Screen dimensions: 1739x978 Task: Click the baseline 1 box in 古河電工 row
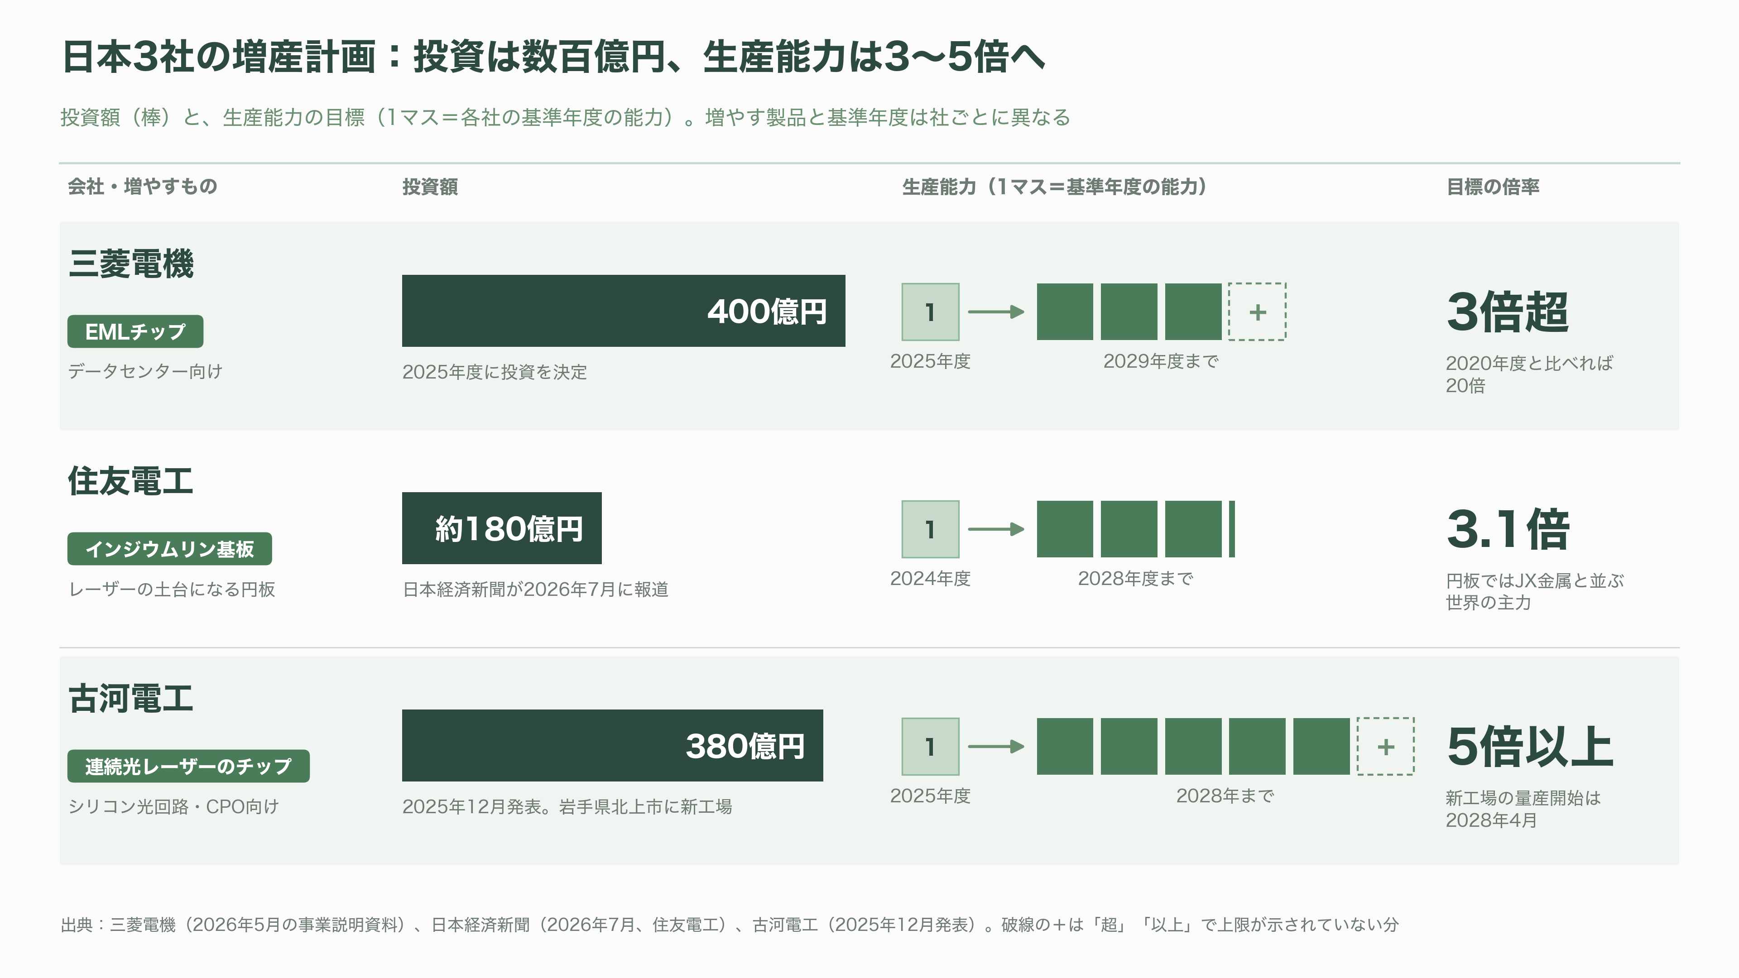pos(930,747)
